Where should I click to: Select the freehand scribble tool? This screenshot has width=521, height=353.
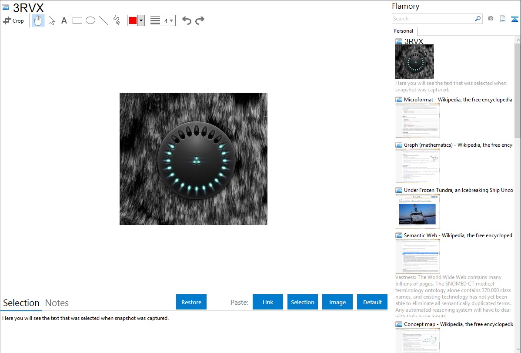click(x=117, y=20)
